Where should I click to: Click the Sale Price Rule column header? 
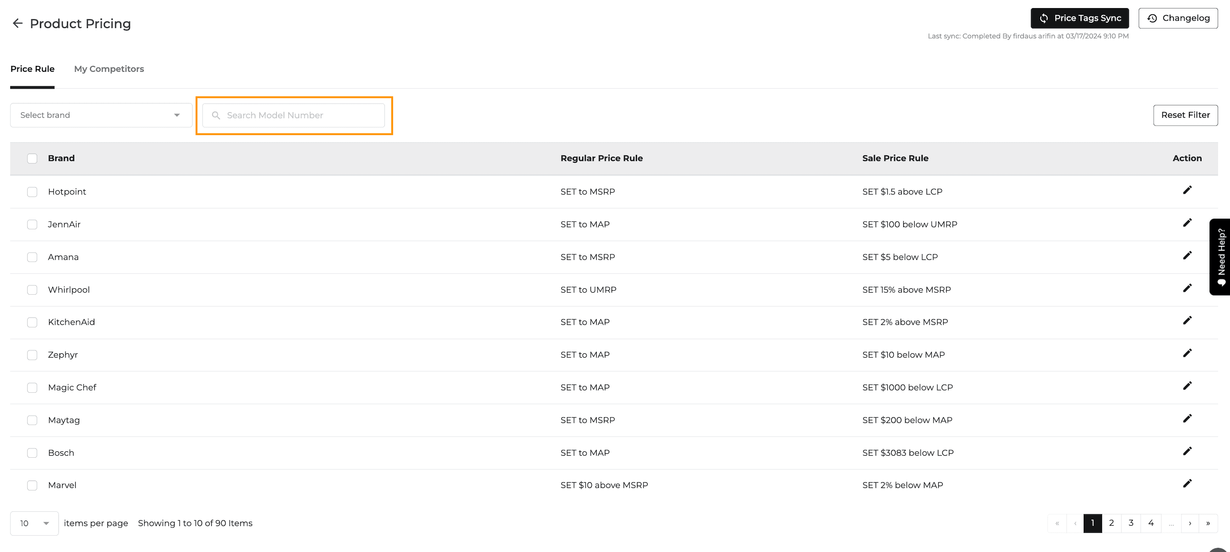[895, 158]
